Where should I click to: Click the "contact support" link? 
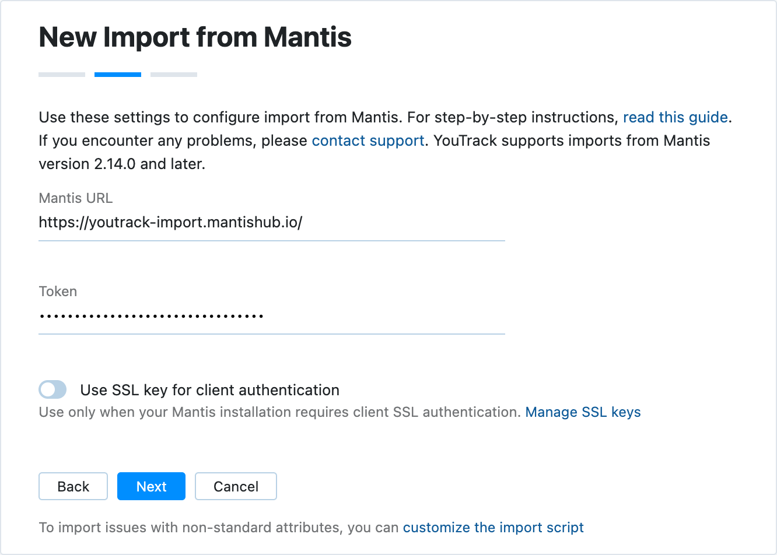tap(367, 140)
